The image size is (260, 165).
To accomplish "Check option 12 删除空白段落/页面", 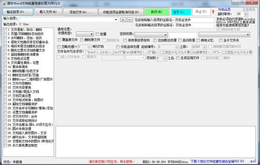I will pos(5,75).
